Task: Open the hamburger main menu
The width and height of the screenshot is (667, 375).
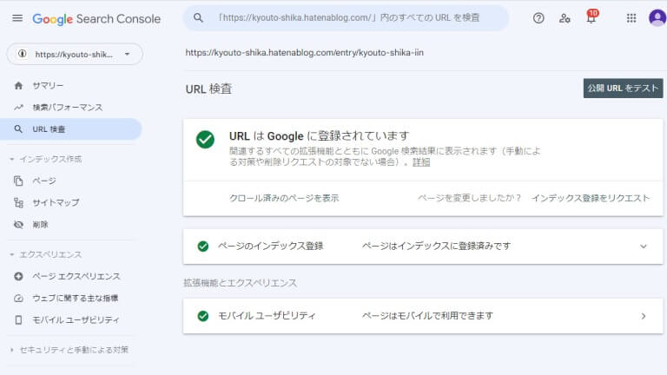Action: tap(17, 18)
